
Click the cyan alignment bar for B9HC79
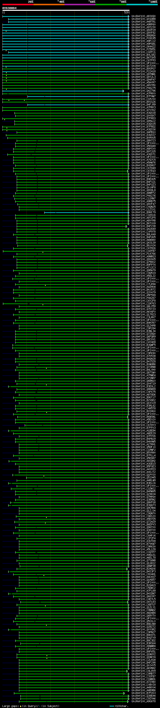pyautogui.click(x=87, y=212)
